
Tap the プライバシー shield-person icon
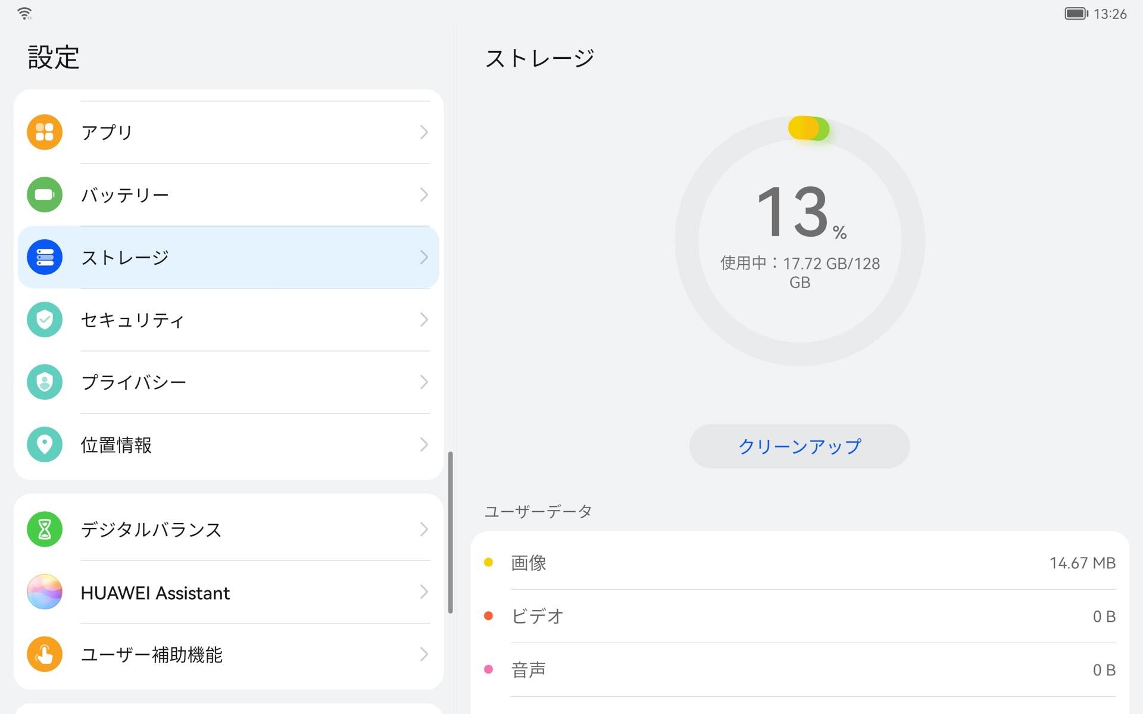pos(45,382)
